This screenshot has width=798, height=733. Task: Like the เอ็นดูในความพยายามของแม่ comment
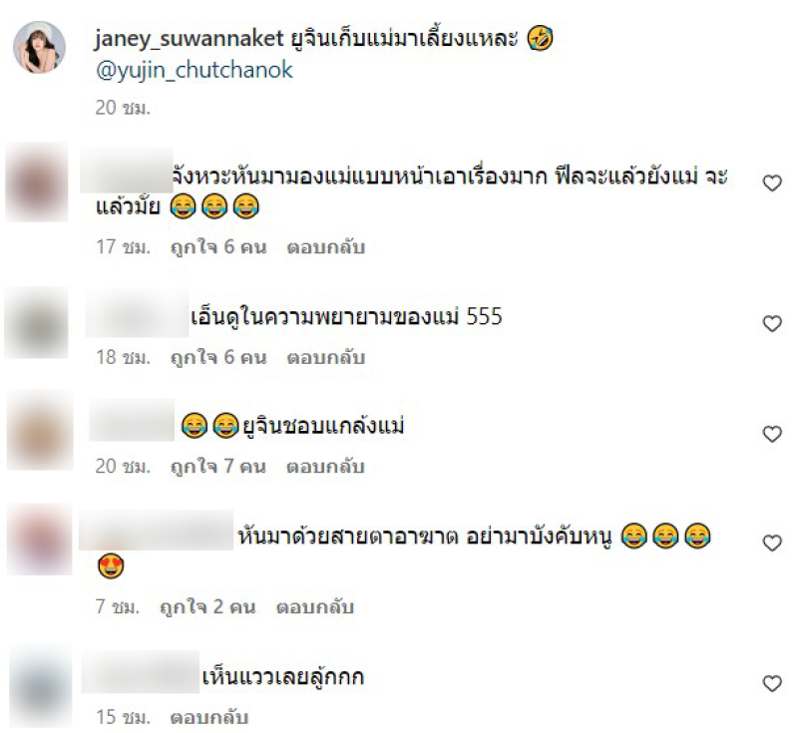(772, 323)
